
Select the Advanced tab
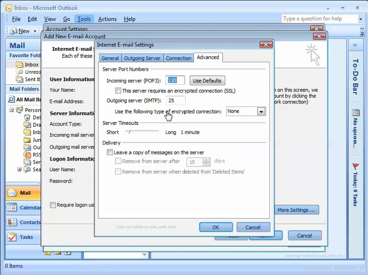point(208,57)
